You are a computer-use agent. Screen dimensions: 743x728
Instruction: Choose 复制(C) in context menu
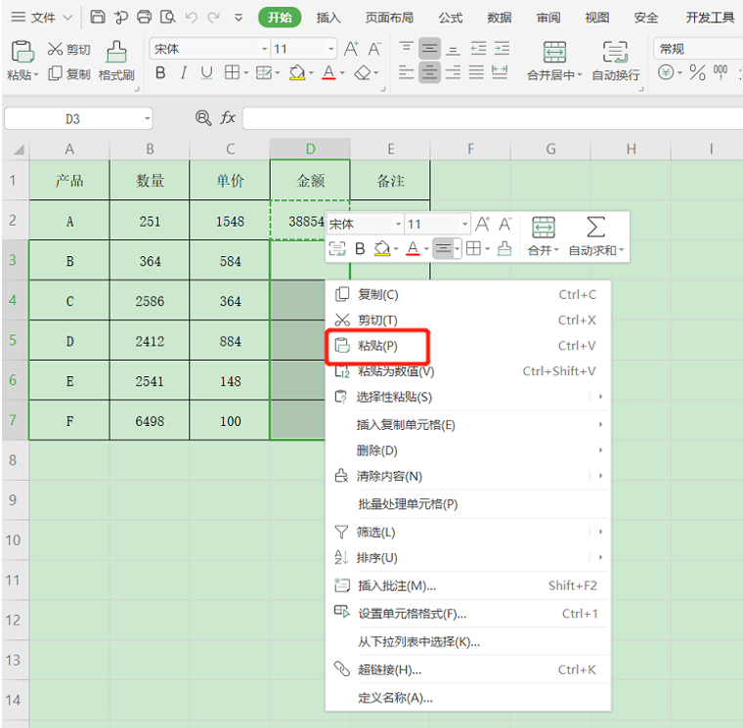(468, 294)
